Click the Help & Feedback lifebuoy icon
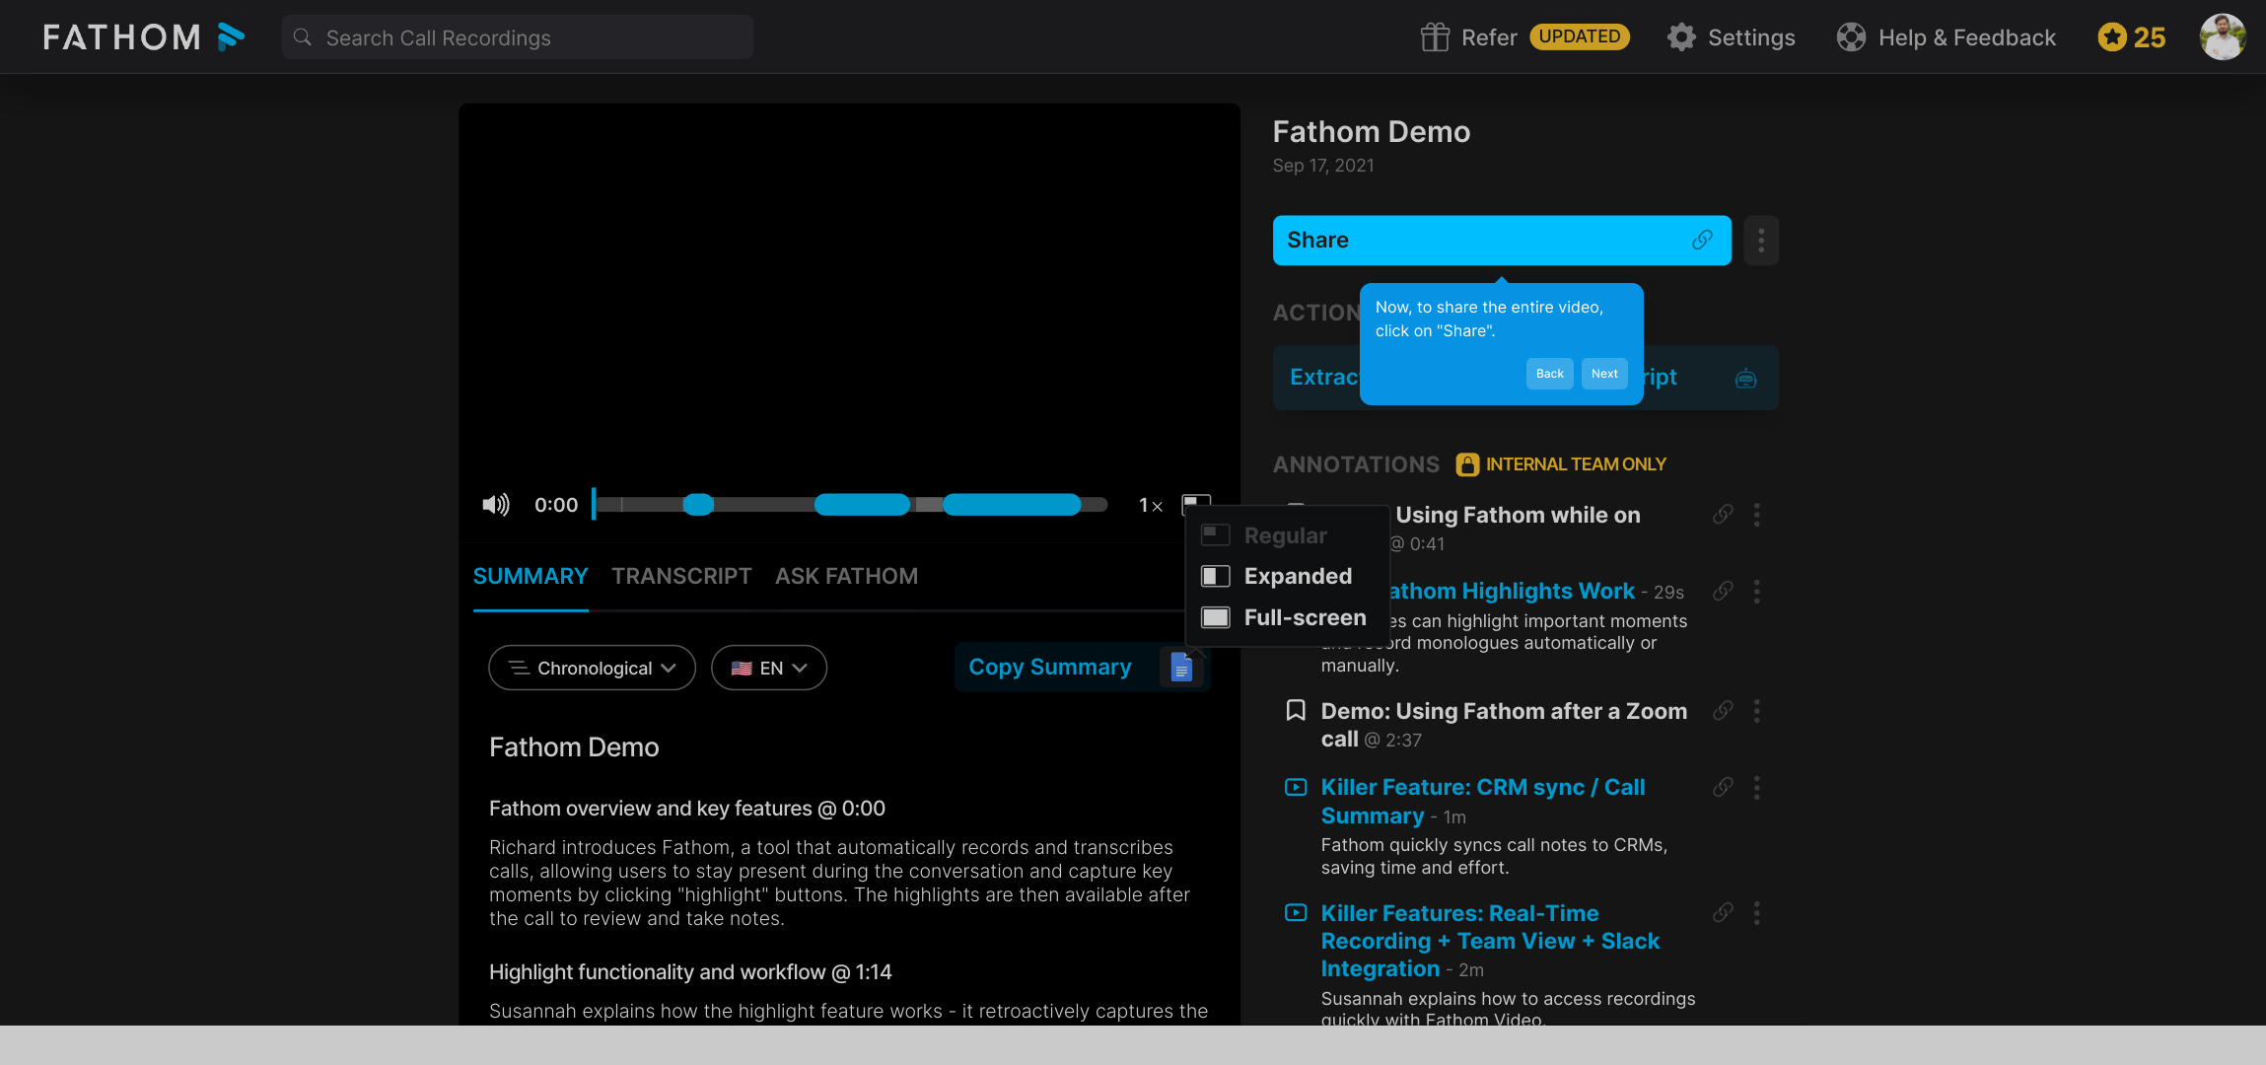 (1851, 37)
